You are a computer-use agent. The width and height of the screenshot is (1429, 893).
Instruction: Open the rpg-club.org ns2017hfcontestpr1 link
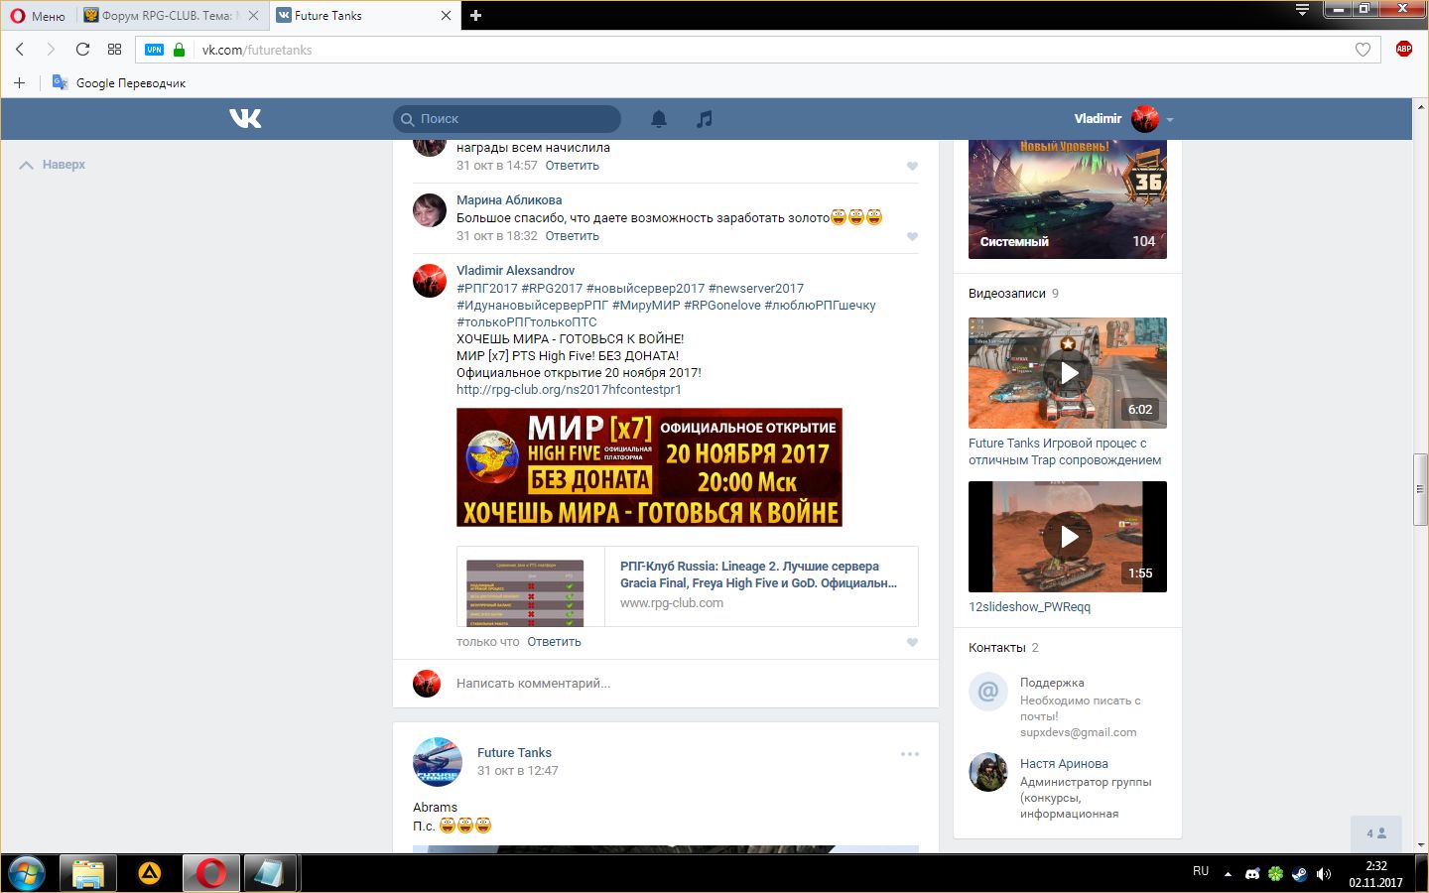pos(569,389)
